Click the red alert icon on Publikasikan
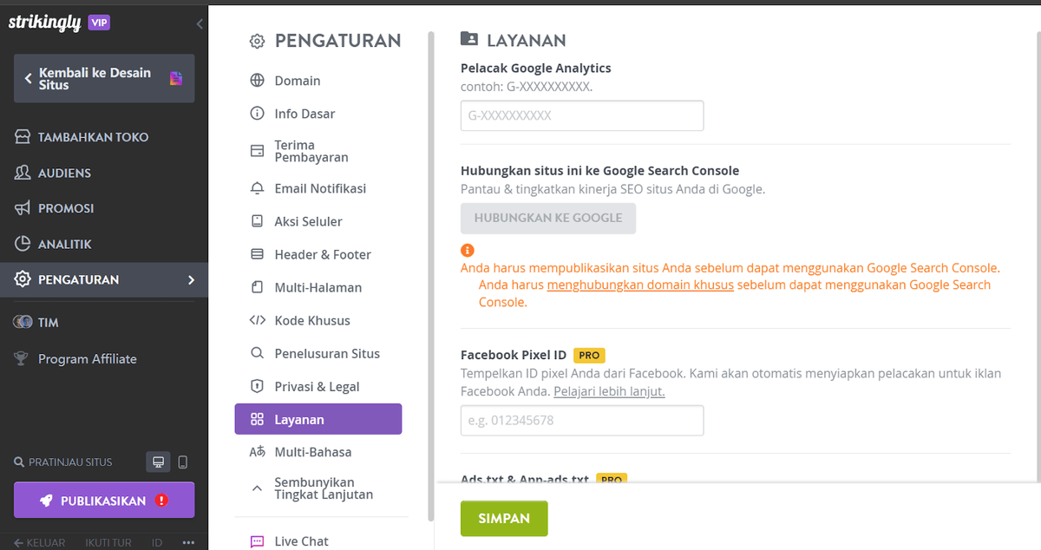 pos(161,501)
